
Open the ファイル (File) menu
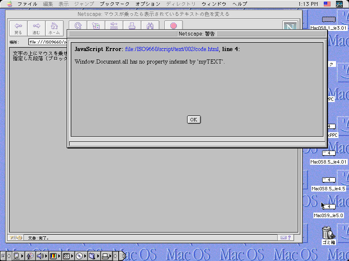point(27,4)
